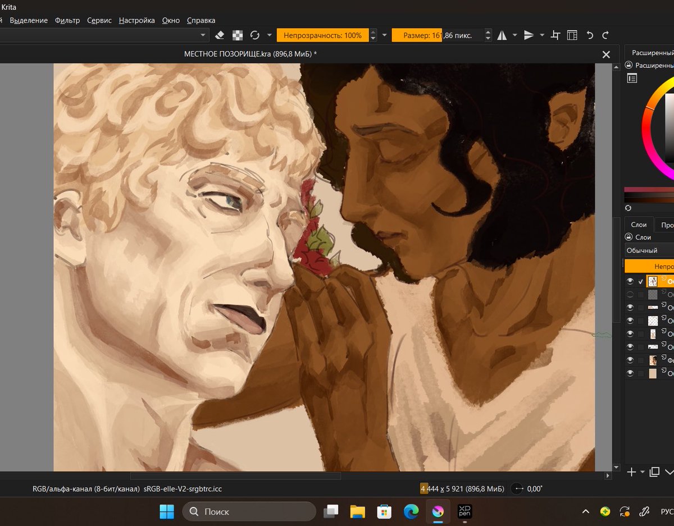Open Microsoft Store from taskbar

pos(384,511)
